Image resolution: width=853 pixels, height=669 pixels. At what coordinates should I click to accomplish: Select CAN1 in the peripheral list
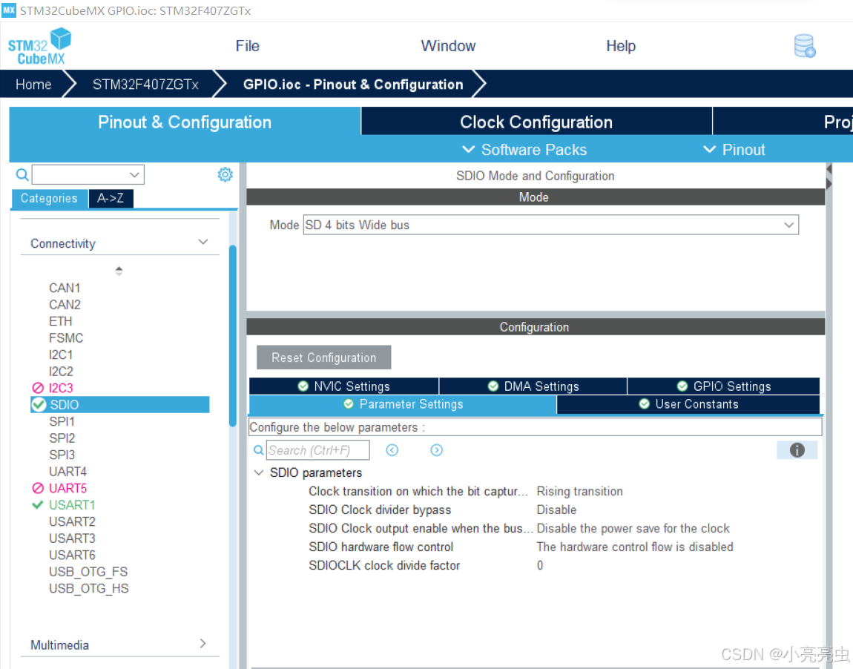click(x=65, y=288)
